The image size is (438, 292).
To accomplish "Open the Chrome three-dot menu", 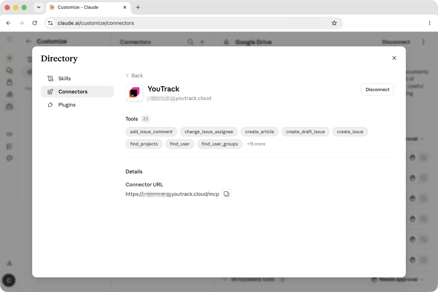I will [429, 23].
